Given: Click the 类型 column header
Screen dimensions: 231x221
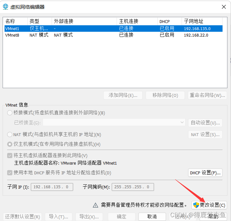Looking at the screenshot, I should (x=40, y=21).
